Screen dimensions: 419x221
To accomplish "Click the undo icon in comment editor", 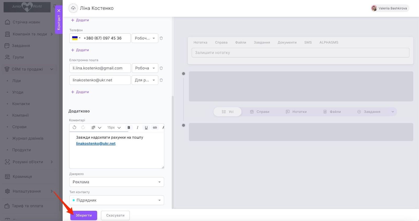I will 74,127.
